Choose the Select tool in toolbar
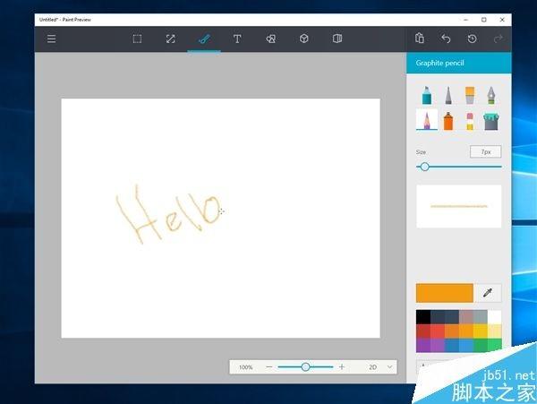The image size is (537, 404). click(x=137, y=39)
